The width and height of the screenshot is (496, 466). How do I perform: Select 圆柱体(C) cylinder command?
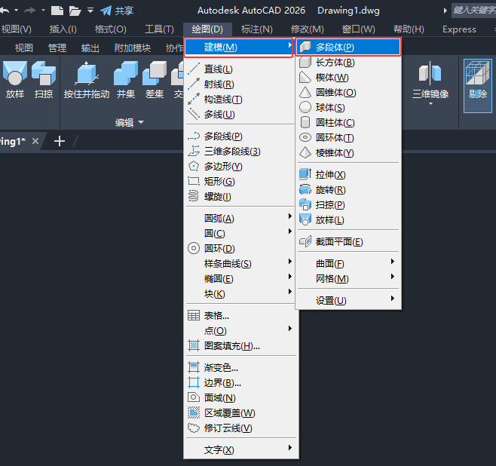tap(348, 122)
